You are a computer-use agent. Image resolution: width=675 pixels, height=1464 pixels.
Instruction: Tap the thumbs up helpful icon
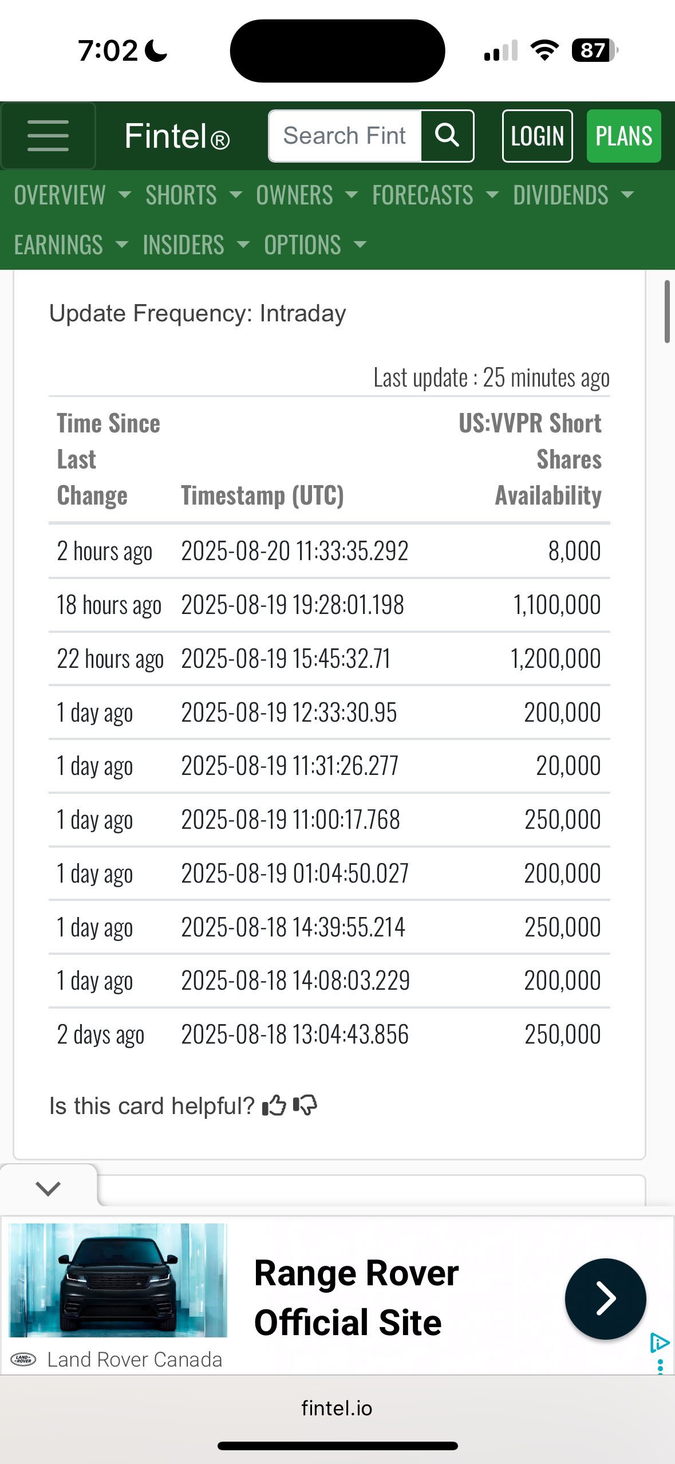point(274,1105)
